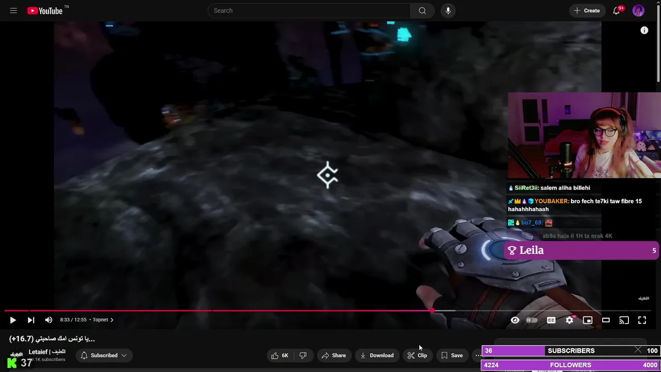Switch to theater mode
Screen dimensions: 661x372
[x=606, y=320]
